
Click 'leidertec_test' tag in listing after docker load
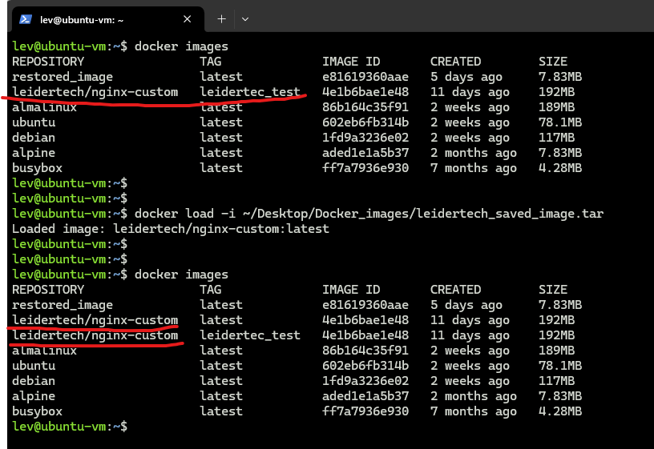250,335
